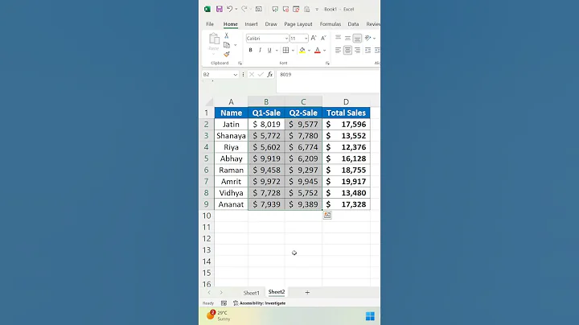579x325 pixels.
Task: Undo the last action
Action: [230, 9]
